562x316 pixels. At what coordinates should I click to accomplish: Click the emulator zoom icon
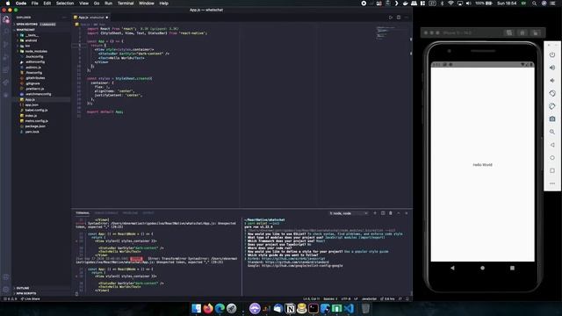[552, 132]
